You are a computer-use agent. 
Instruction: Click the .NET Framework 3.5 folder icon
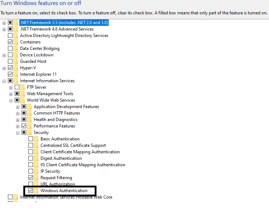coord(16,23)
